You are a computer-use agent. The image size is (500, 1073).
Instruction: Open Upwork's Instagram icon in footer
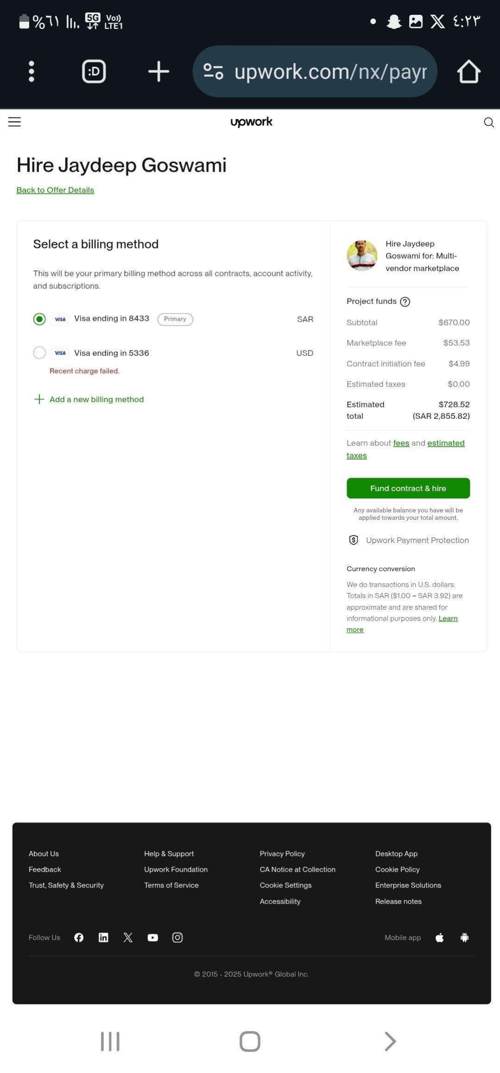point(177,938)
